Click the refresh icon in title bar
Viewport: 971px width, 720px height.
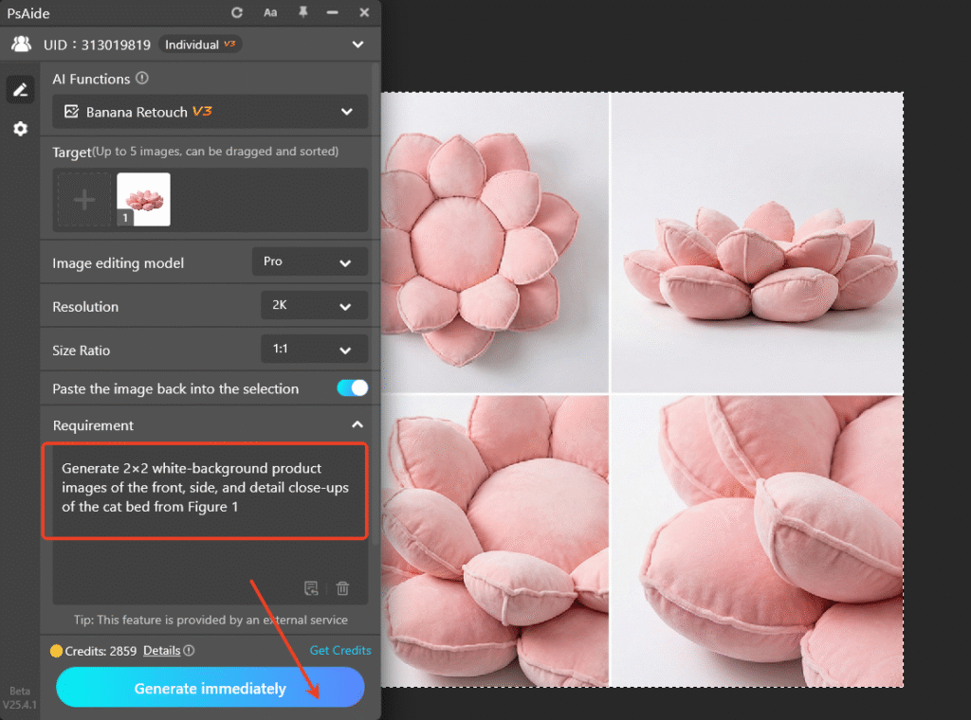[235, 12]
